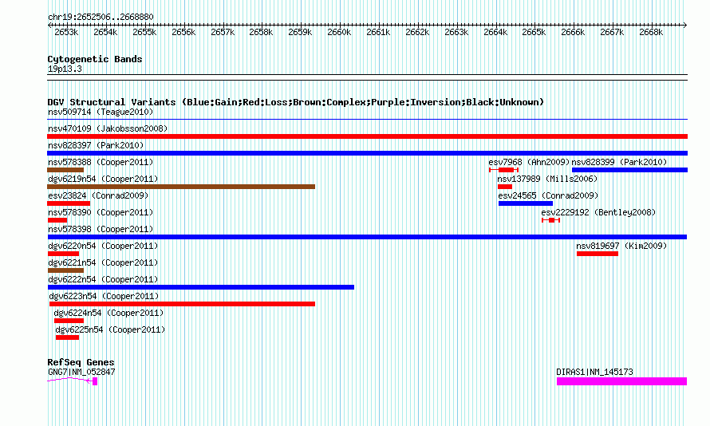Image resolution: width=710 pixels, height=426 pixels.
Task: Click the esv24565 (Conrad2009) blue bar
Action: coord(525,203)
